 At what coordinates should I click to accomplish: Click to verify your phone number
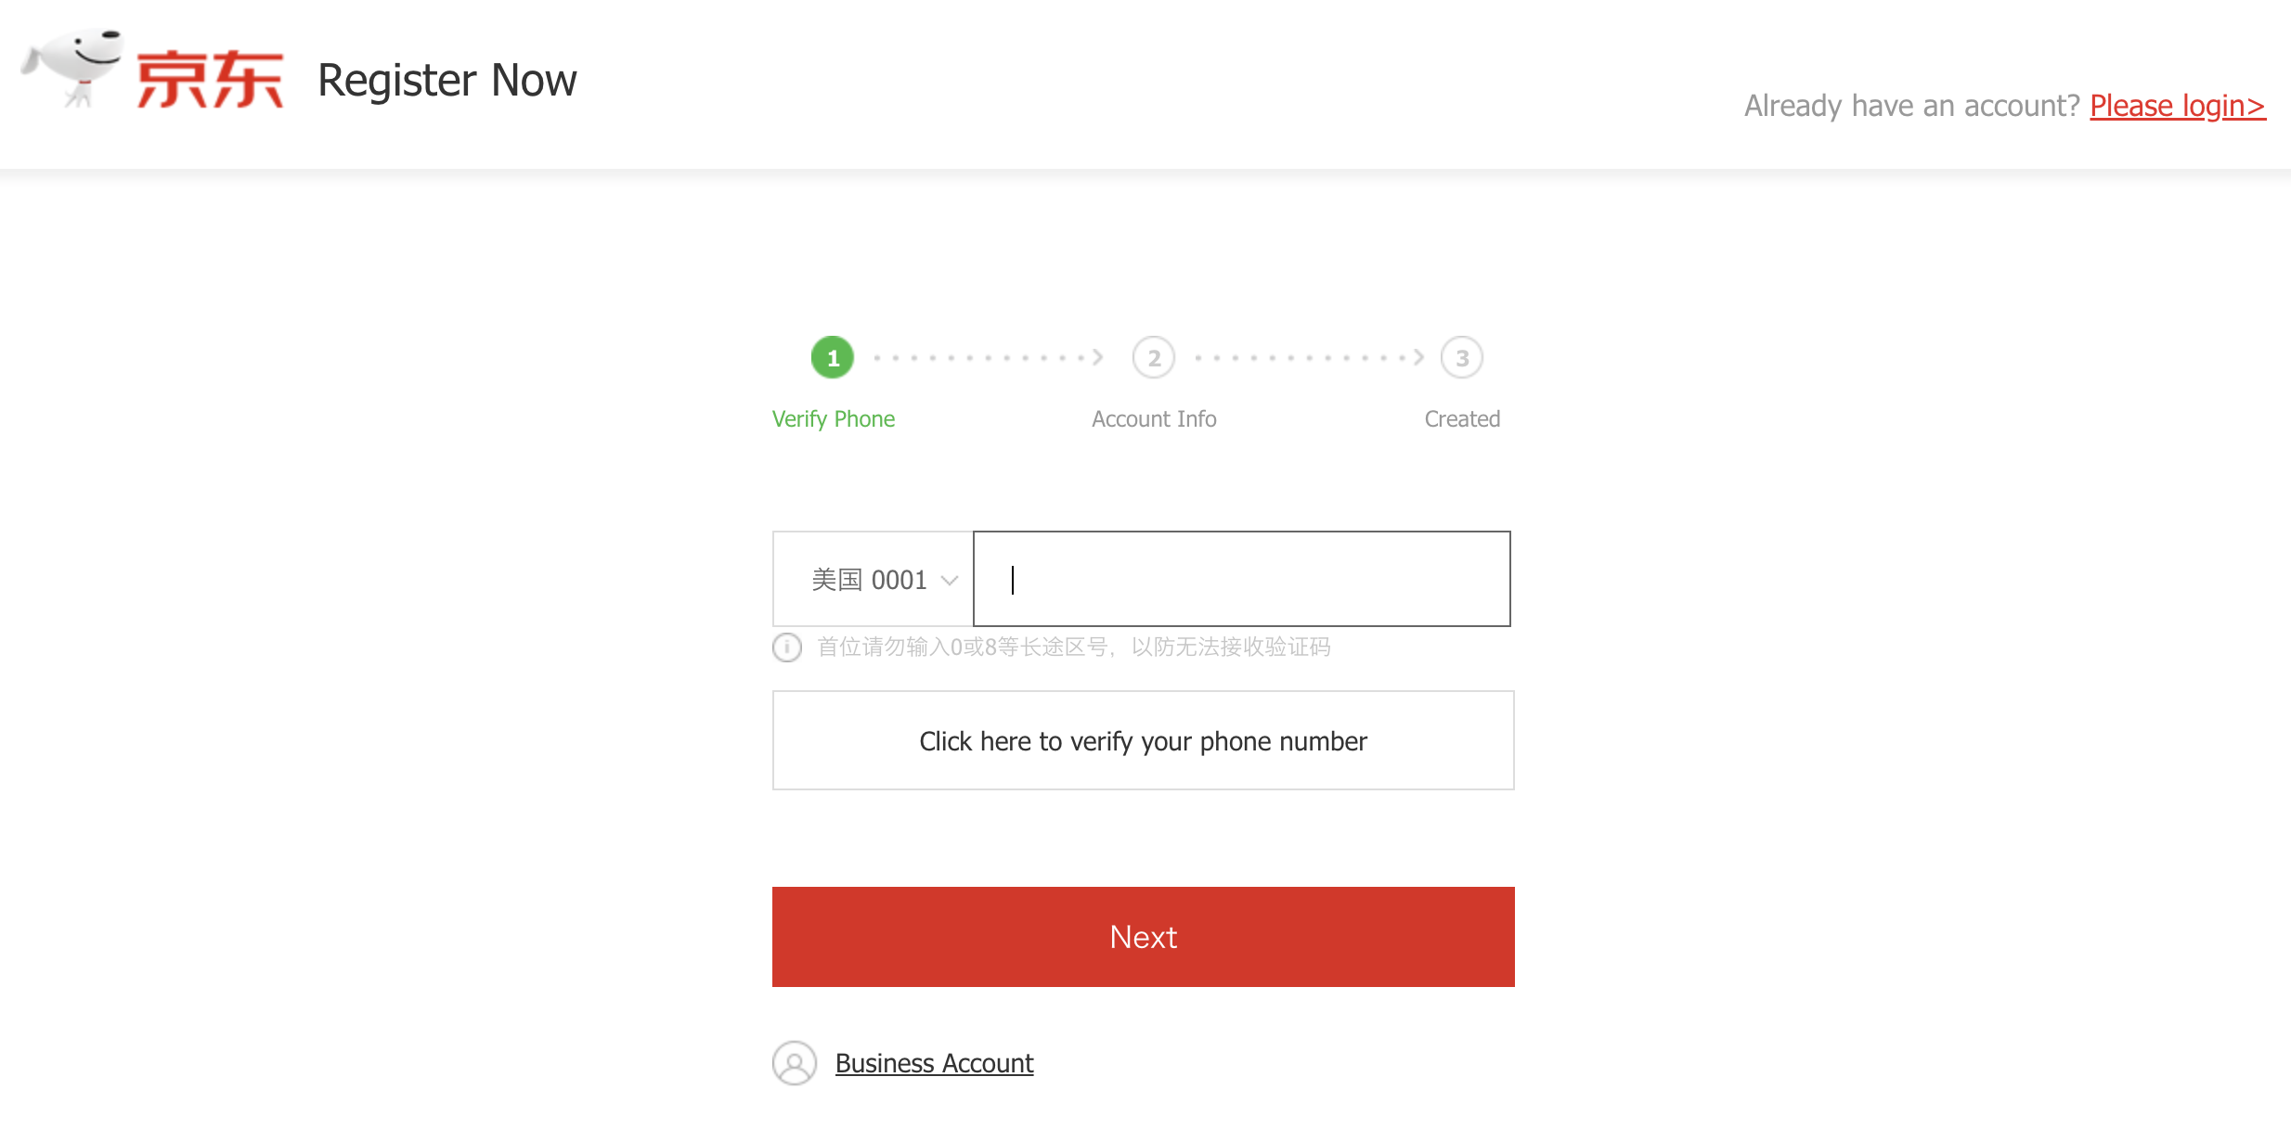click(1143, 740)
